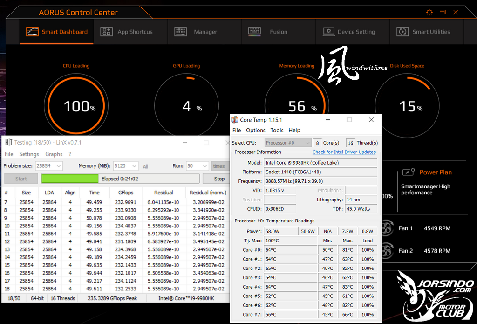Image resolution: width=477 pixels, height=324 pixels.
Task: Click the Disk Used Space gauge
Action: [x=407, y=106]
